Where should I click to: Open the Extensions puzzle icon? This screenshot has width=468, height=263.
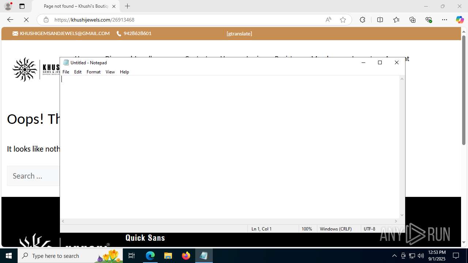tap(362, 20)
